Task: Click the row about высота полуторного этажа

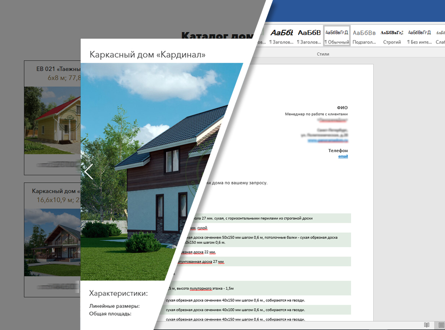Action: coord(259,289)
